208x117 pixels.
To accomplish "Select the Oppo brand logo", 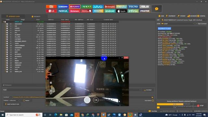I will point(86,6).
